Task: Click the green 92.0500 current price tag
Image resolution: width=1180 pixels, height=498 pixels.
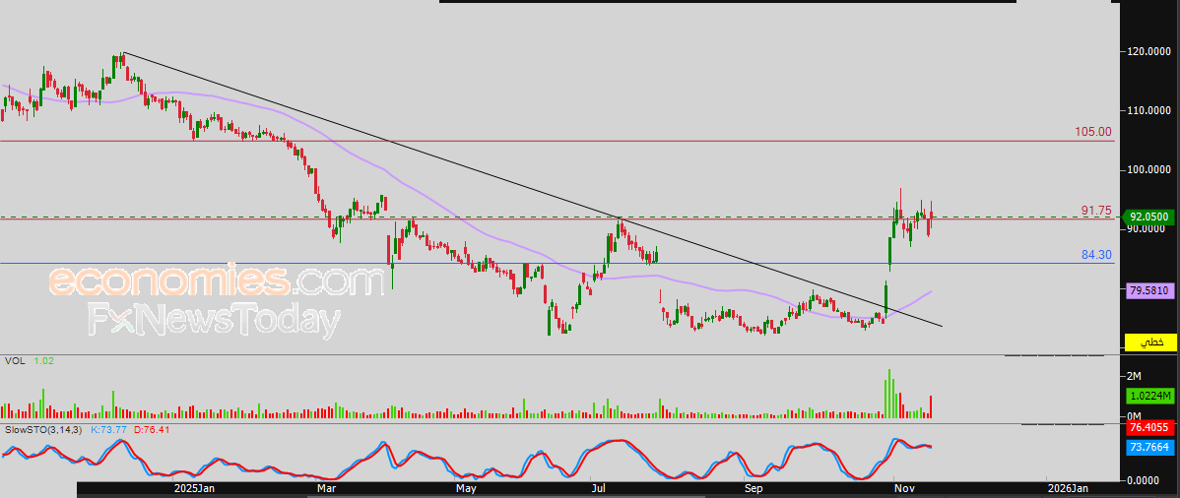Action: tap(1149, 217)
